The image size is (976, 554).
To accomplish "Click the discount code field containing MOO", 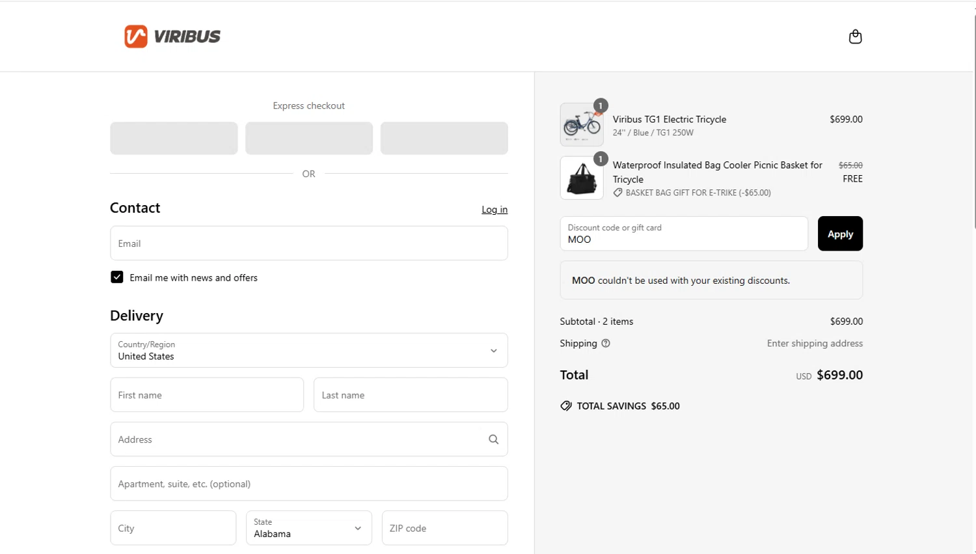I will [x=684, y=234].
